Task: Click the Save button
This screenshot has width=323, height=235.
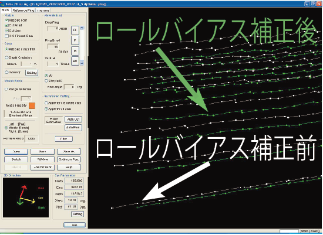Action: point(42,152)
